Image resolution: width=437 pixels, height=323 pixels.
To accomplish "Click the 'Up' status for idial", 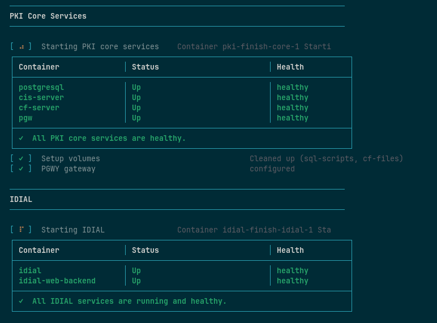I will pyautogui.click(x=136, y=270).
